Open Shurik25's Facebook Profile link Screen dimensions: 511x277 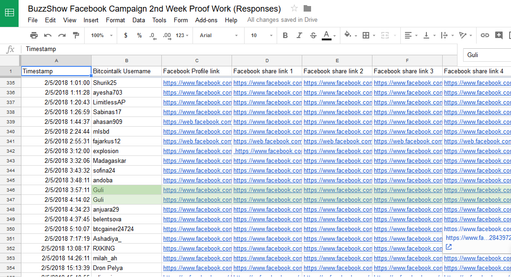tap(197, 83)
